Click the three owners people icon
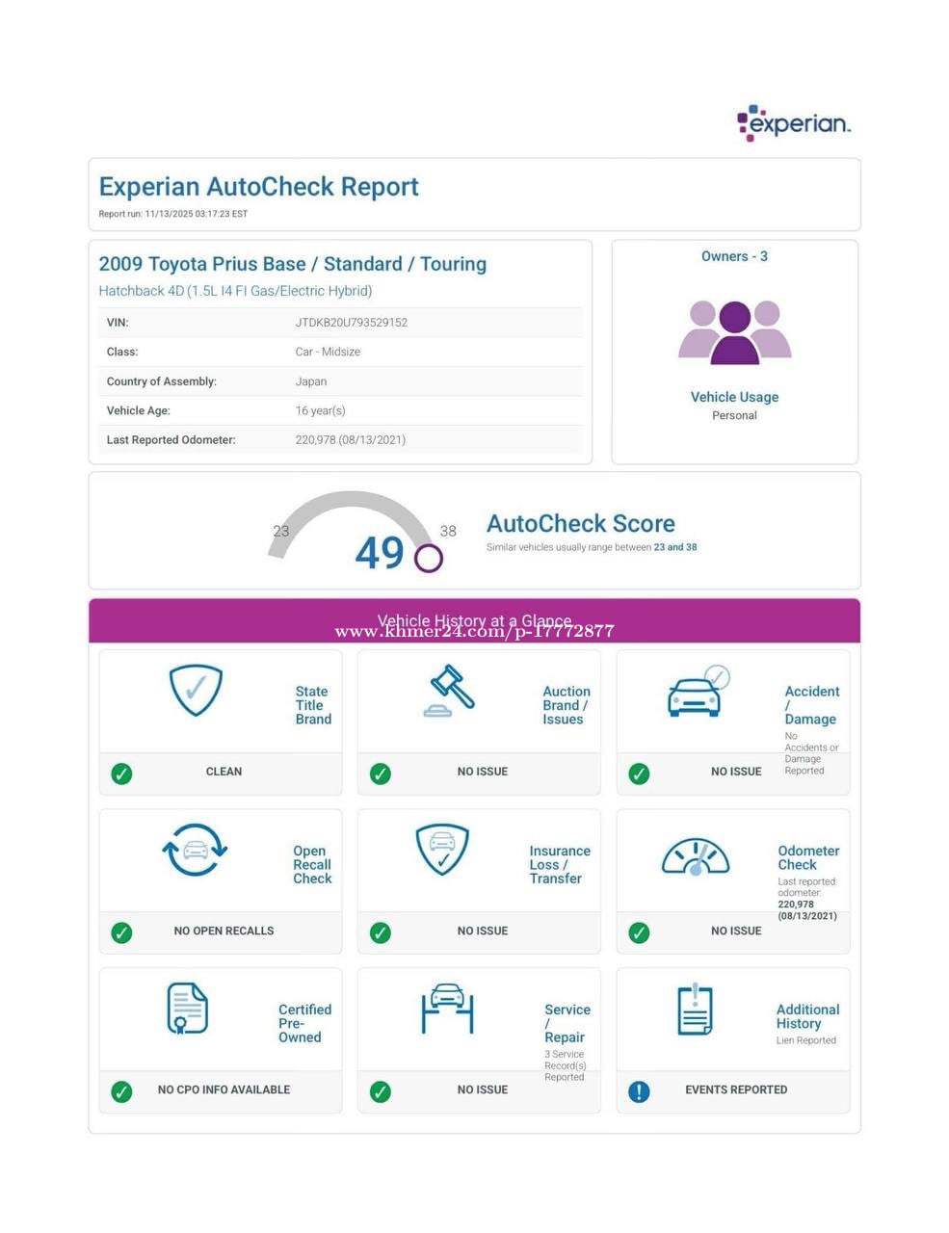The width and height of the screenshot is (949, 1233). (x=734, y=332)
